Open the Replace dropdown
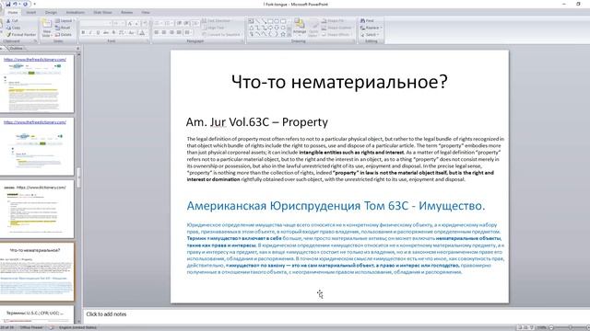590x331 pixels. [371, 28]
